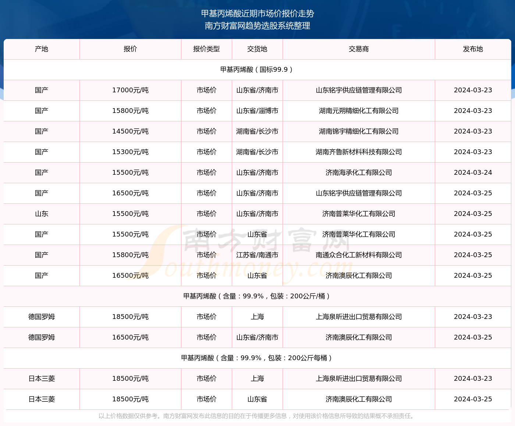This screenshot has height=426, width=515.
Task: Click section heading 甲基丙烯酸（国标99.9）
Action: coord(257,70)
